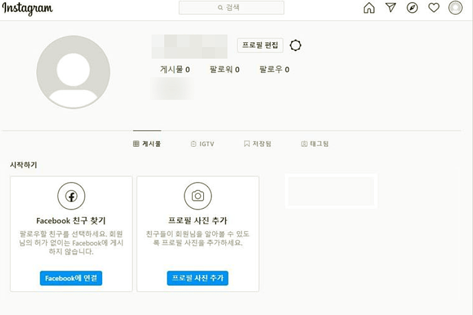473x315 pixels.
Task: Click the large default profile picture
Action: [73, 72]
